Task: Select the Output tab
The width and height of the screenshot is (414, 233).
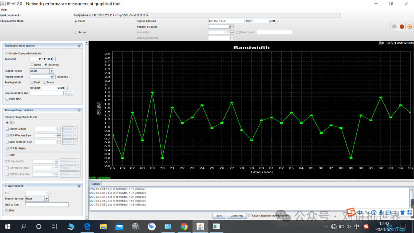Action: tap(95, 184)
